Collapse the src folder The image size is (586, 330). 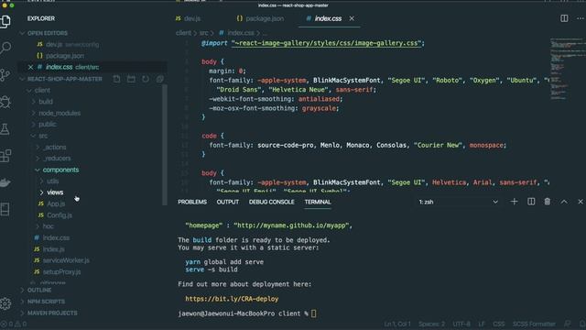click(43, 136)
